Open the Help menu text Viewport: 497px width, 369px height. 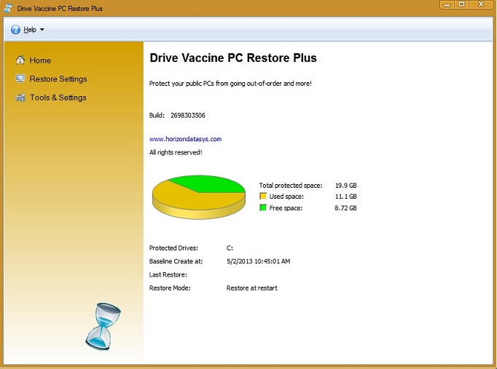30,30
